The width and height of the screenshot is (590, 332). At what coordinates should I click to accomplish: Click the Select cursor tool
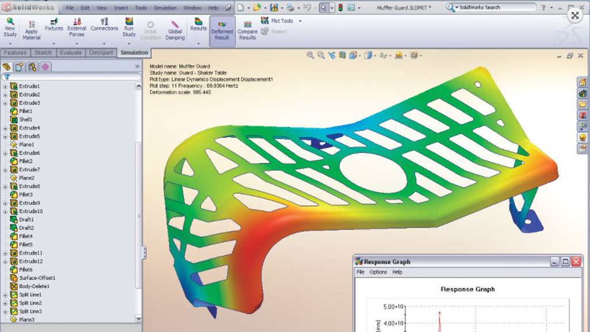tap(323, 7)
